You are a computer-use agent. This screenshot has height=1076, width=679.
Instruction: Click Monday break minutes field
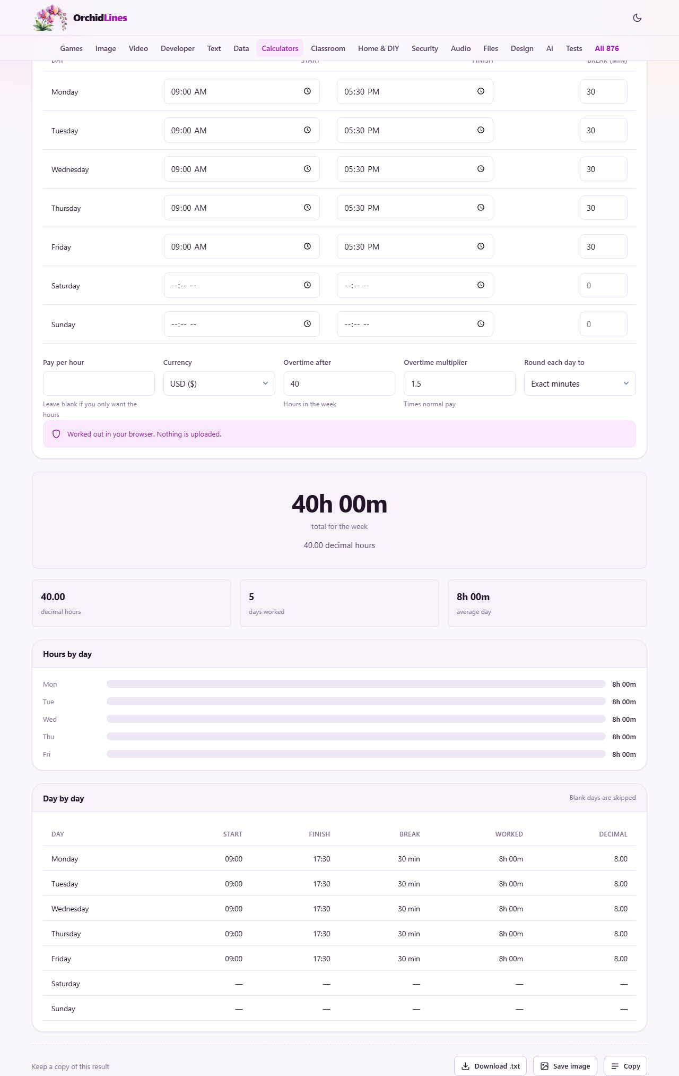tap(604, 91)
